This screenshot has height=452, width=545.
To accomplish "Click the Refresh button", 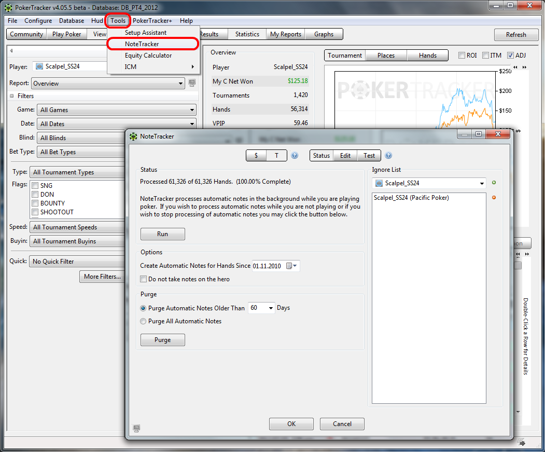I will click(x=516, y=35).
